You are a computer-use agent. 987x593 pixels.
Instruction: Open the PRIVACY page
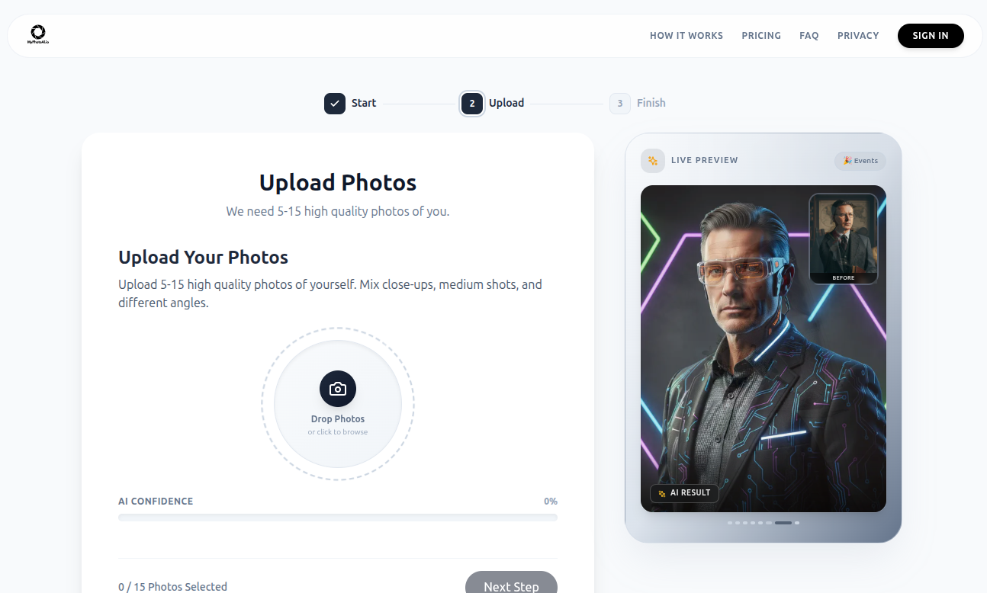(857, 35)
